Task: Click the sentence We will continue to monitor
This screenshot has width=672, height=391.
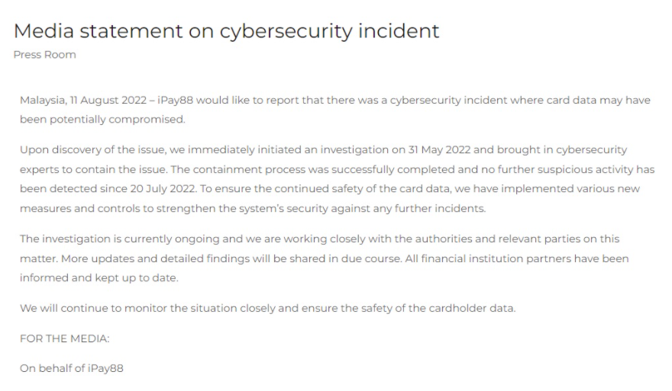Action: point(268,309)
